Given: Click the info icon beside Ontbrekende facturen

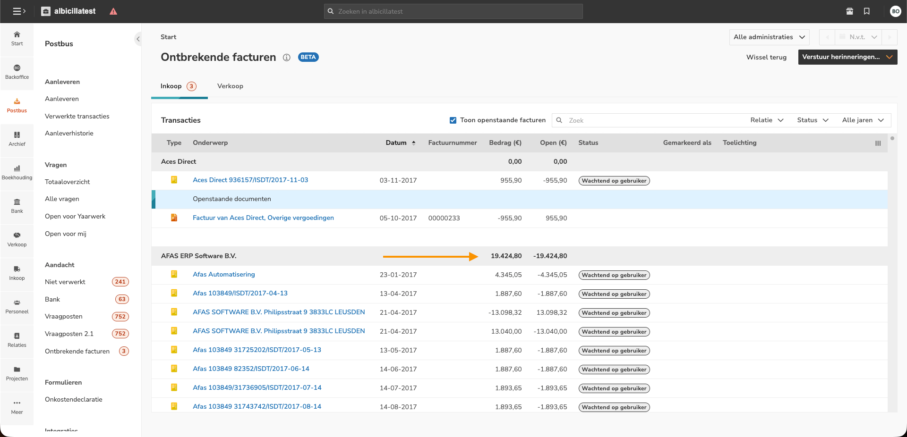Looking at the screenshot, I should coord(286,58).
